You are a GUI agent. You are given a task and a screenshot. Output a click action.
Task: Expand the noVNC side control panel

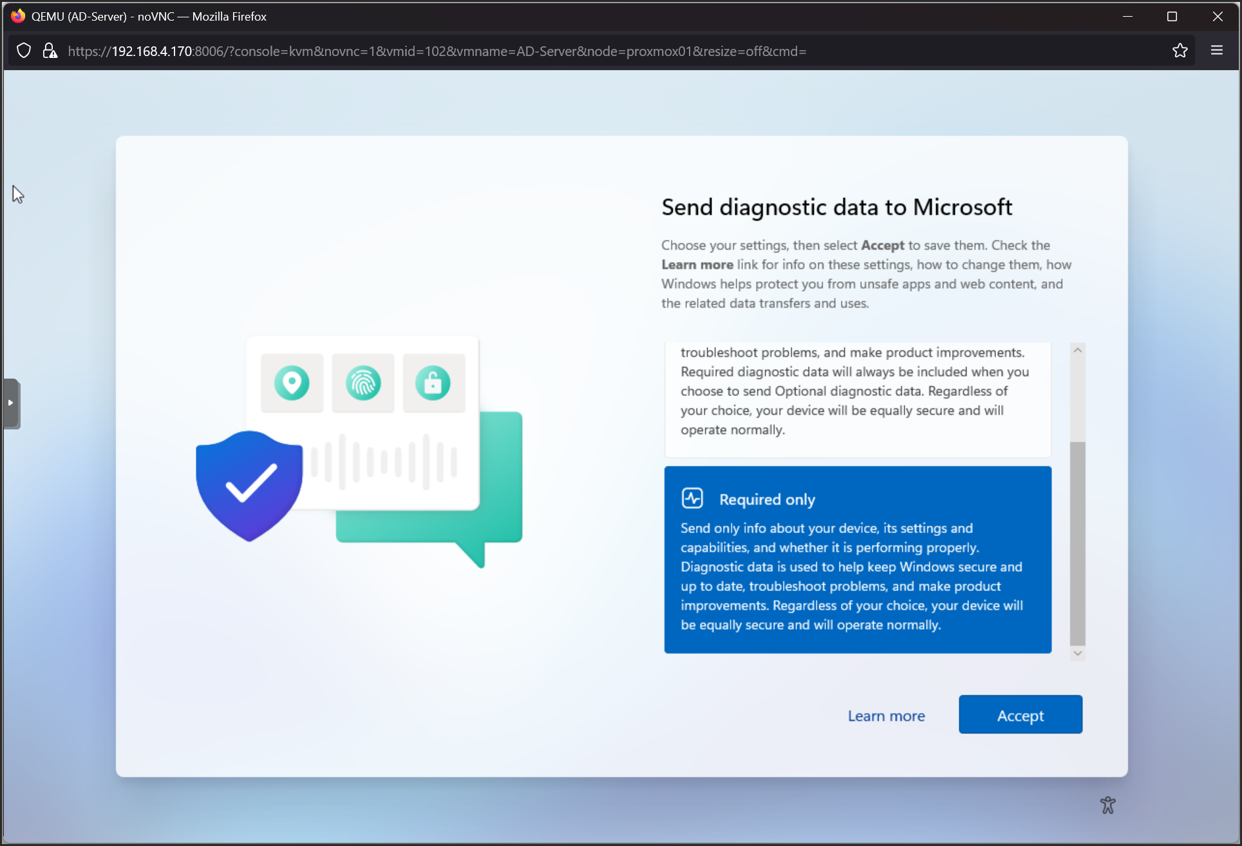[11, 403]
